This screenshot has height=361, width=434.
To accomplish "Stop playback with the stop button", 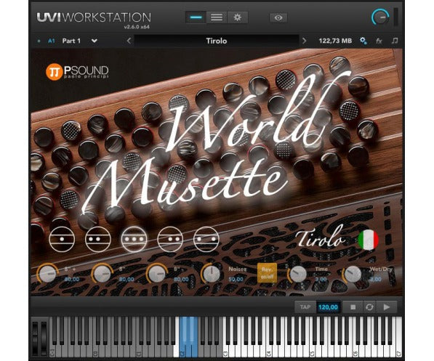I will pos(353,307).
